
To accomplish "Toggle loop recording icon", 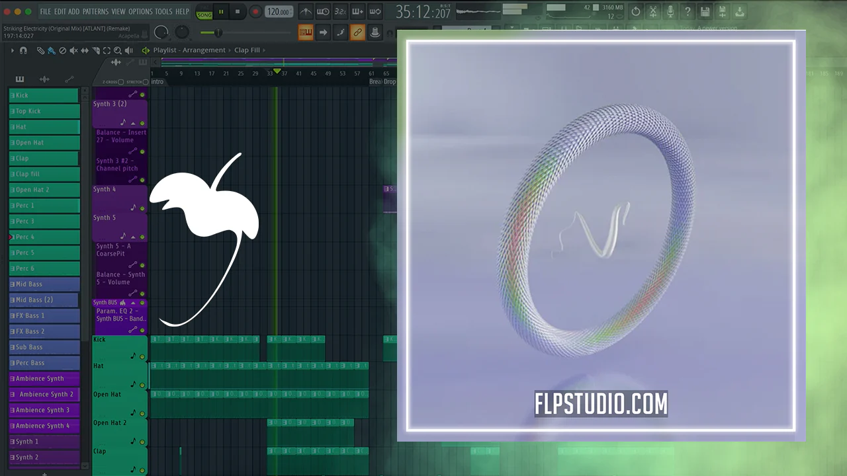I will tap(375, 12).
